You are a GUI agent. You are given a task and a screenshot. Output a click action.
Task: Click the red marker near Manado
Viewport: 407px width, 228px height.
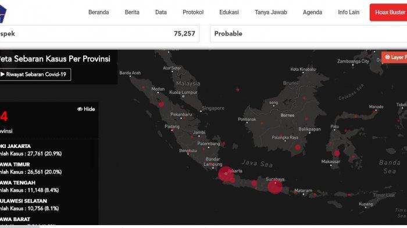pyautogui.click(x=374, y=112)
